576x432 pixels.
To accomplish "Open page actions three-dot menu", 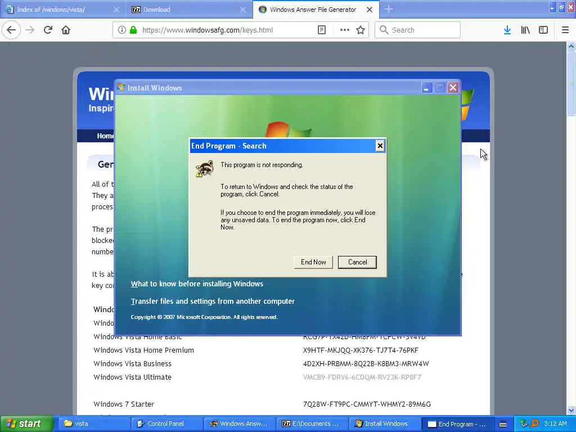I will [345, 30].
